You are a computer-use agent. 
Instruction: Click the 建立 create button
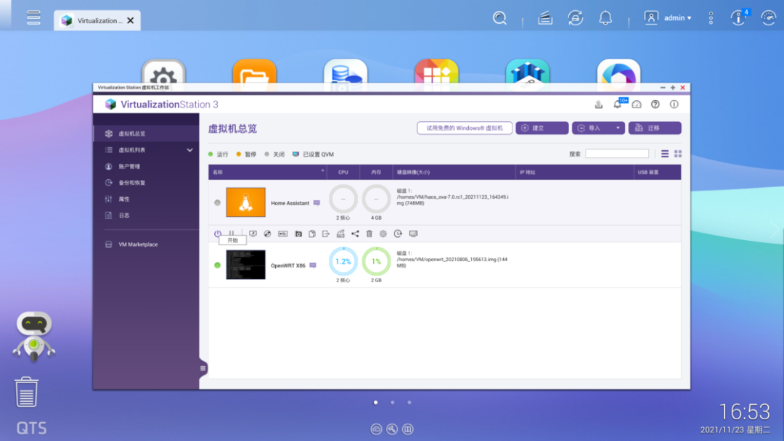click(x=542, y=128)
